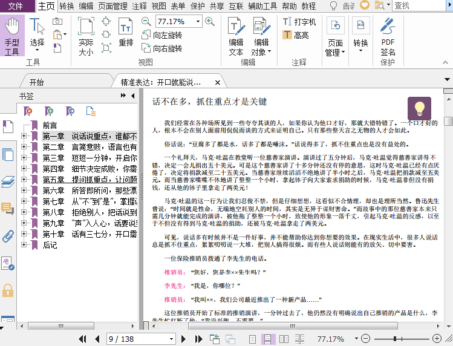Click the bookmark destination arrow icon

[70, 111]
